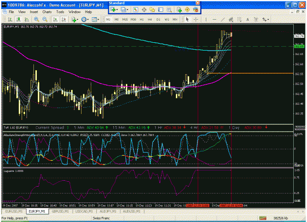Click the New Order icon
This screenshot has width=307, height=222.
point(179,10)
